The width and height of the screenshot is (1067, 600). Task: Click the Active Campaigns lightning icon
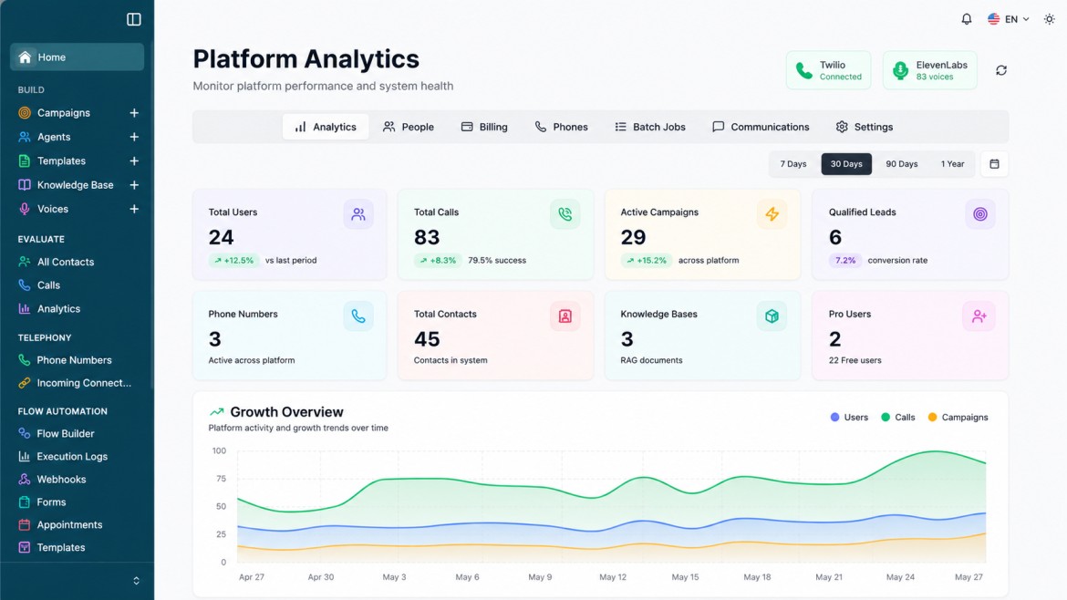coord(772,214)
